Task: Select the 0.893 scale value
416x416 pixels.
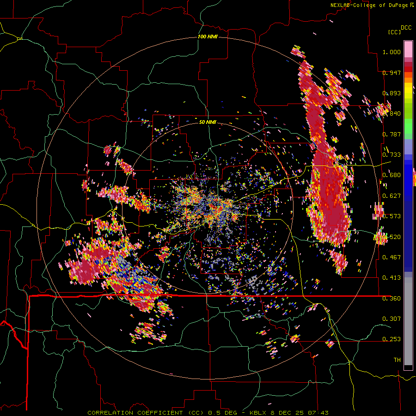Action: pyautogui.click(x=392, y=93)
